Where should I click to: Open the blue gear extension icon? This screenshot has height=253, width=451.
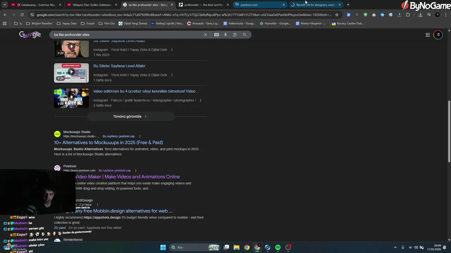coord(348,15)
